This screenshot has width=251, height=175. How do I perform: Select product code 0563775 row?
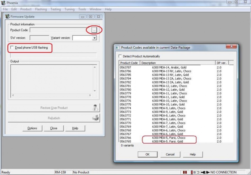click(176, 104)
